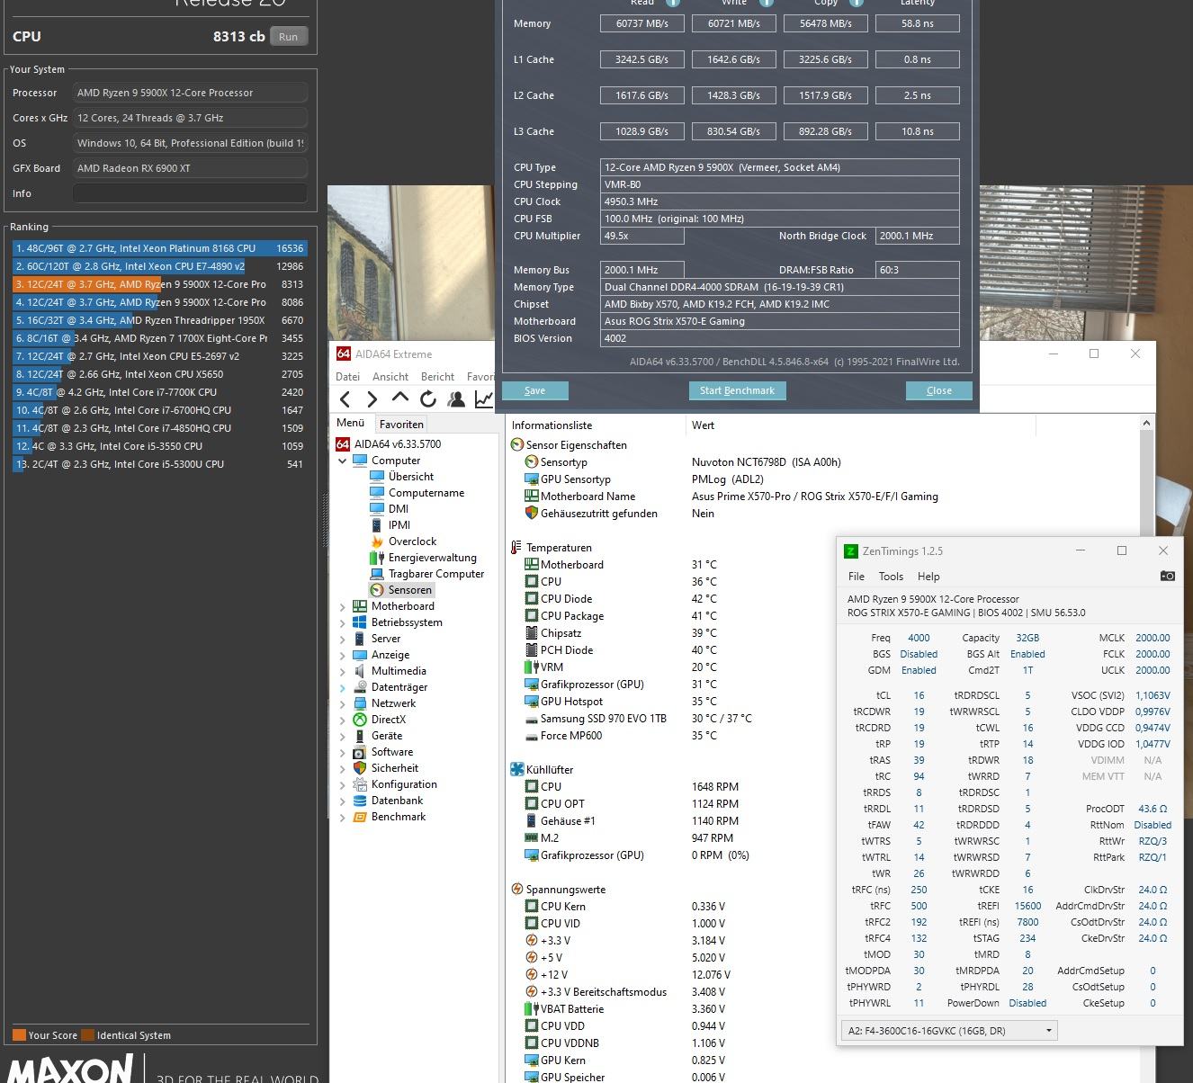Image resolution: width=1193 pixels, height=1083 pixels.
Task: Click the VSOC (SVI2) voltage value
Action: 1153,695
